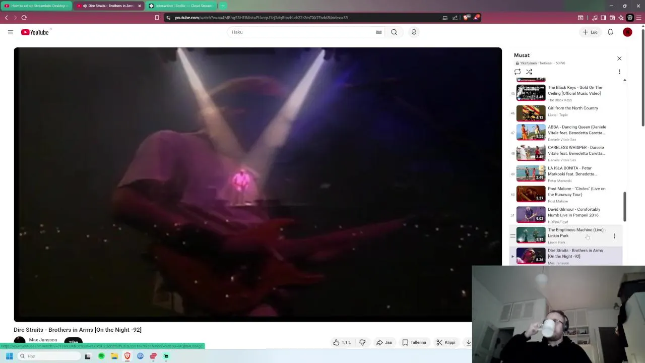Click the Windows taskbar search box
Viewport: 645px width, 363px height.
(x=49, y=356)
